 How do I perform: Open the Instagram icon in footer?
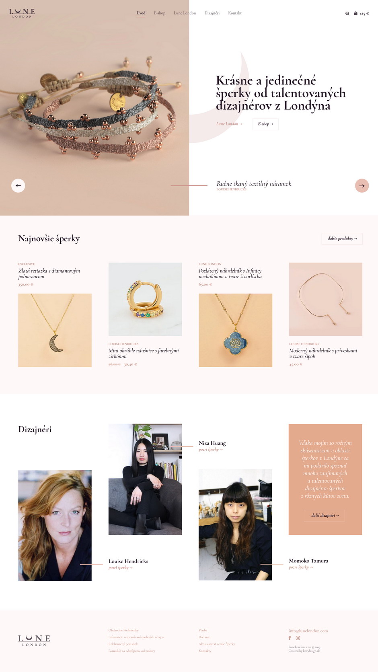298,638
